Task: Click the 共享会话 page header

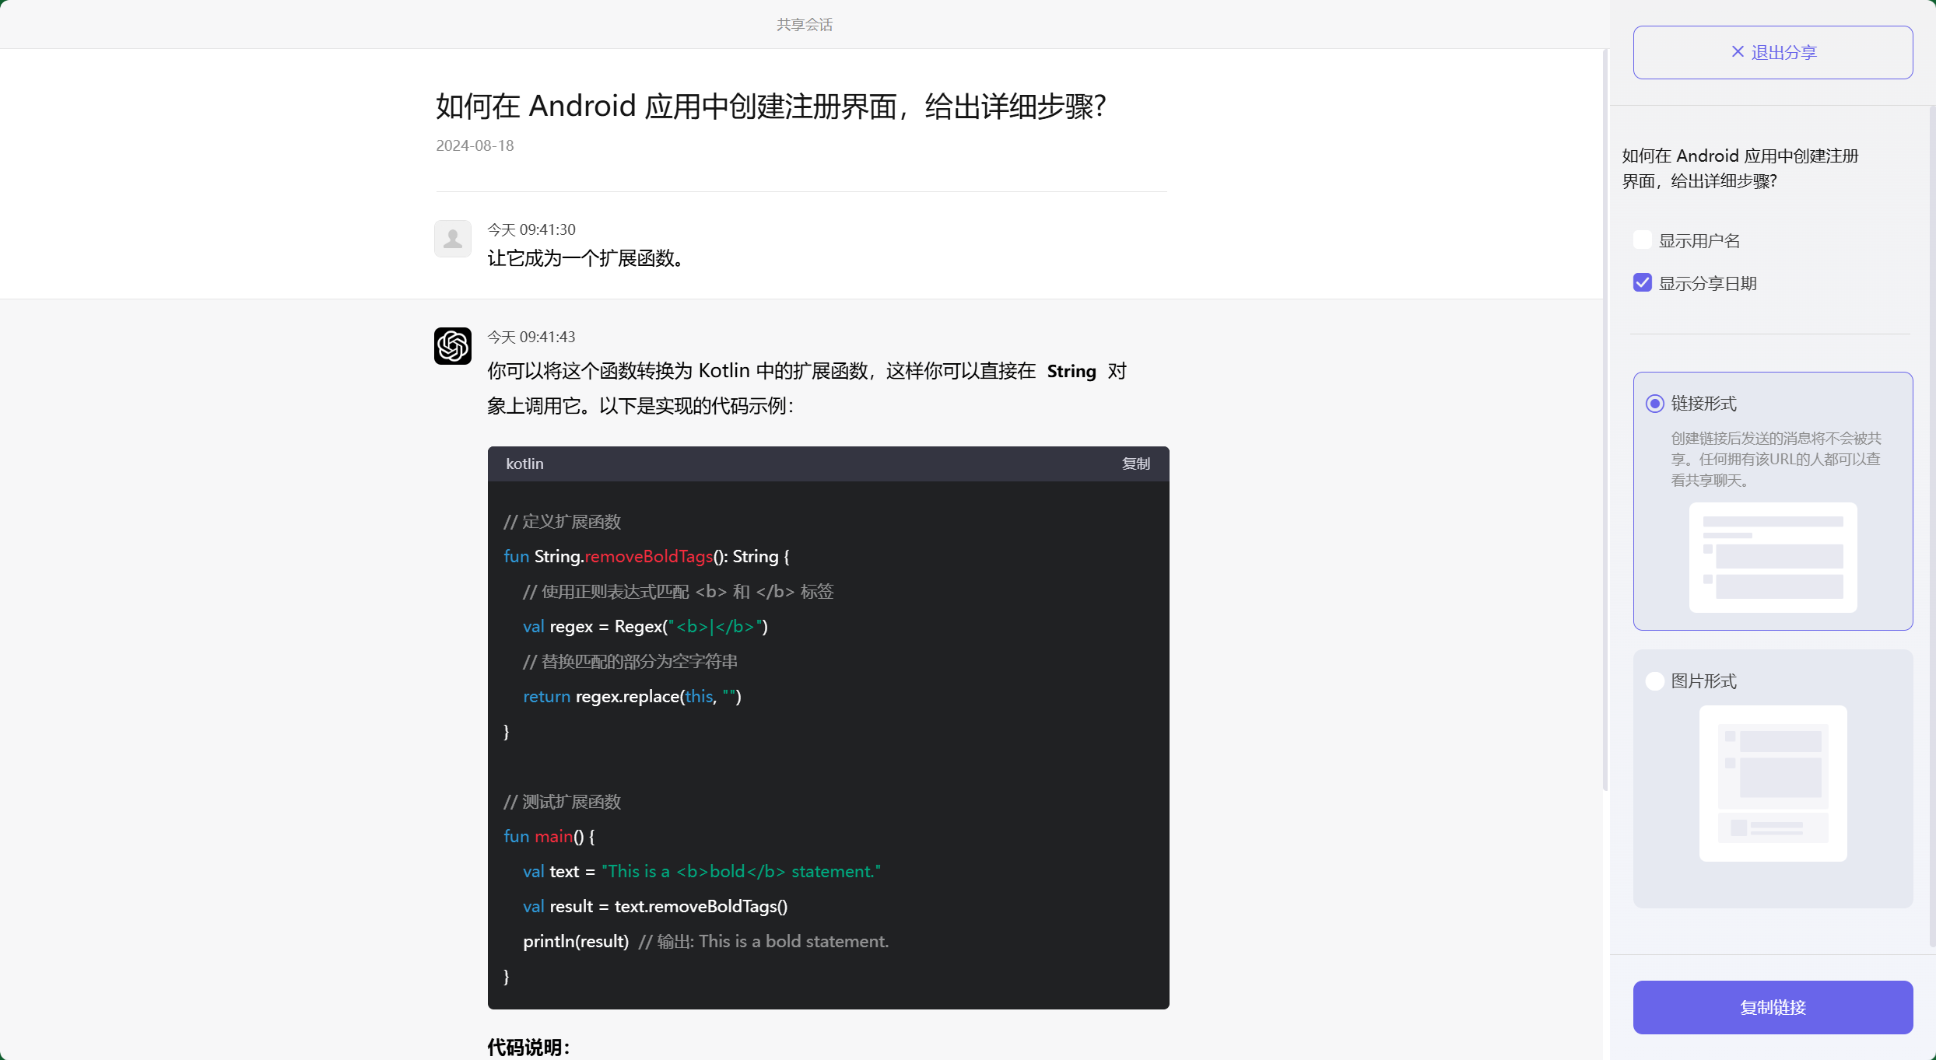Action: pos(804,24)
